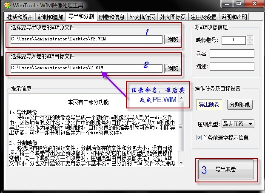Open the 外壳执行页 tab
This screenshot has width=265, height=193.
tap(142, 17)
